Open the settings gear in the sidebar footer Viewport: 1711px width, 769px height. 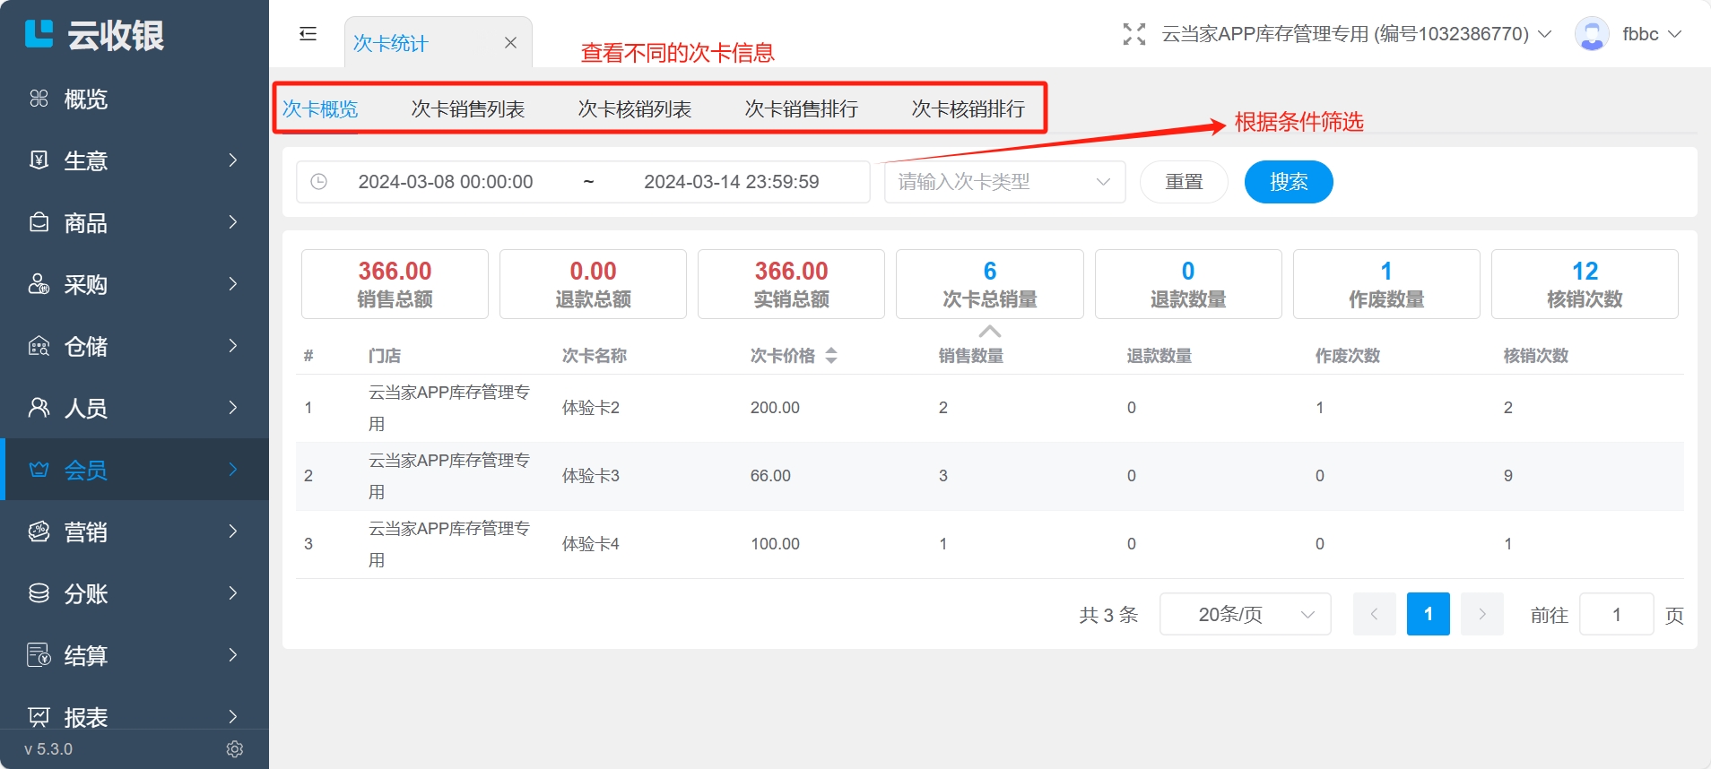point(235,749)
